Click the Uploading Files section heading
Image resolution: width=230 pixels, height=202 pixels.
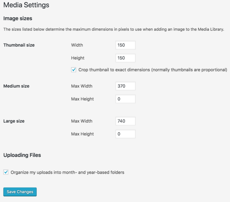(22, 155)
